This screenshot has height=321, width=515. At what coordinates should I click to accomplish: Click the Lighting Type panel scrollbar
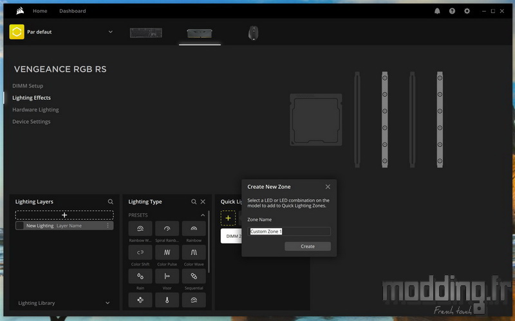[x=209, y=243]
